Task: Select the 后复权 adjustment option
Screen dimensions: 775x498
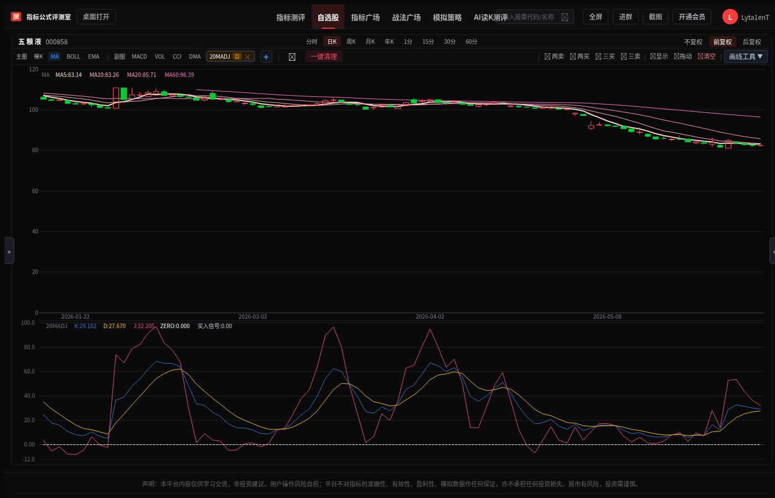Action: click(x=752, y=41)
